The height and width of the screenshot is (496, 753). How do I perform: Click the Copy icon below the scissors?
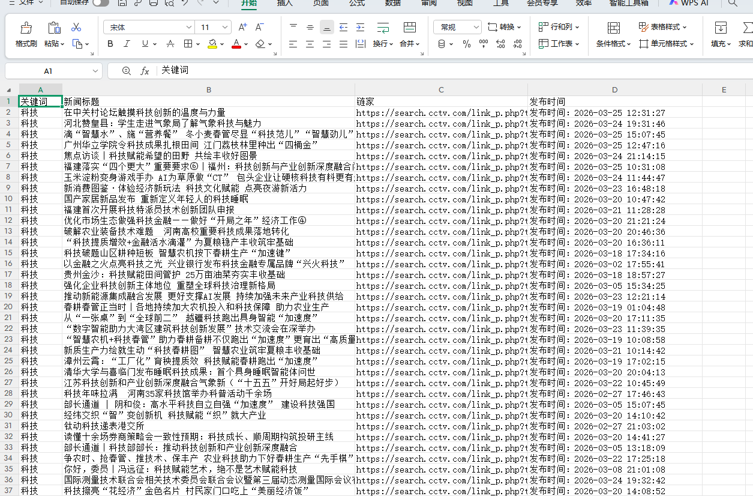(77, 44)
